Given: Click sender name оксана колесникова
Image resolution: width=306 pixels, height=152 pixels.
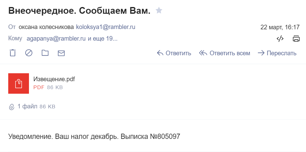Looking at the screenshot, I should click(x=46, y=27).
